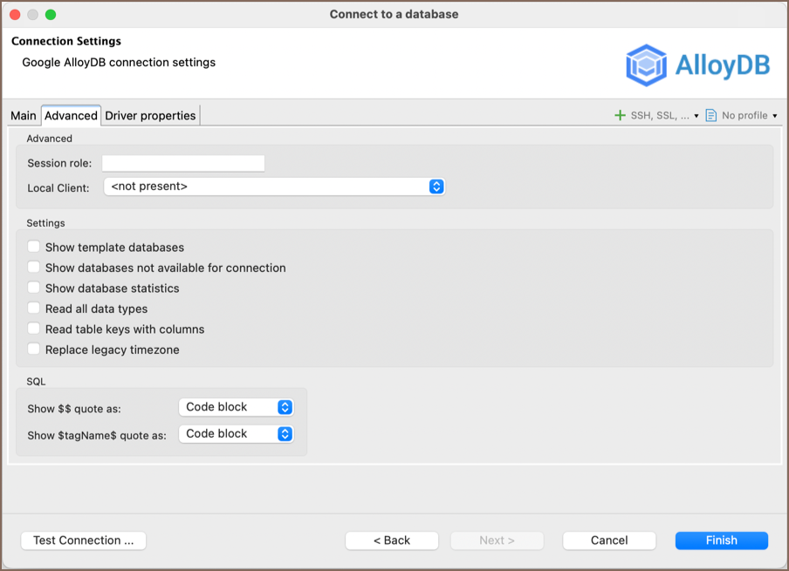Click the No profile document icon
The image size is (789, 571).
711,115
